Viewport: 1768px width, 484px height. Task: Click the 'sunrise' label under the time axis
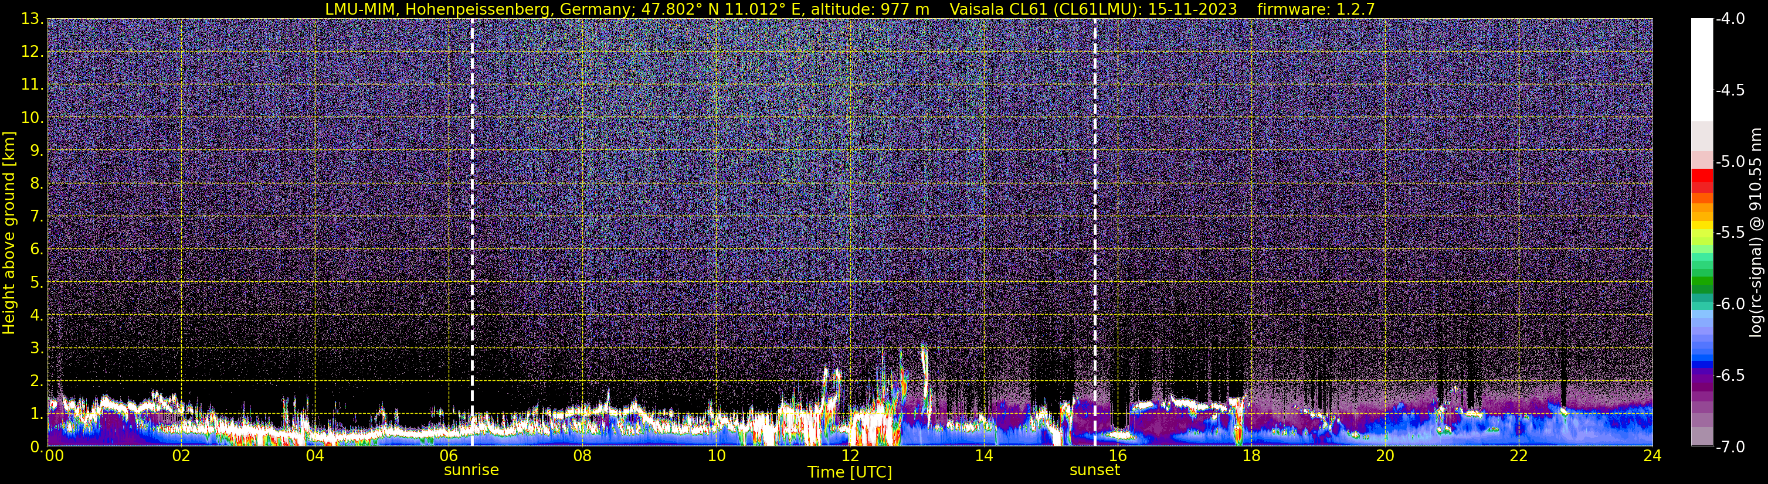pos(471,471)
